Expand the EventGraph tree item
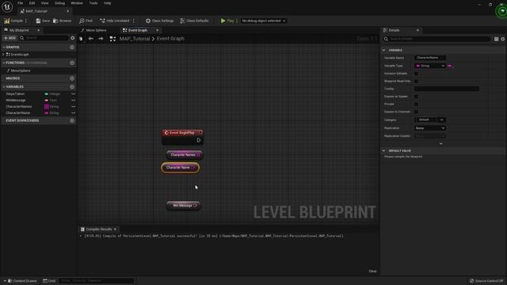This screenshot has height=285, width=507. [3, 55]
